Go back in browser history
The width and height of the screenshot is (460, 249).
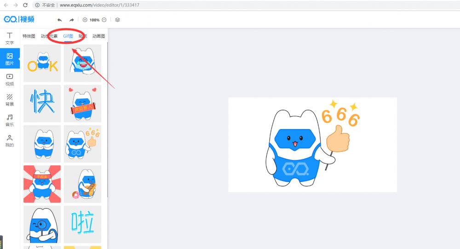6,5
